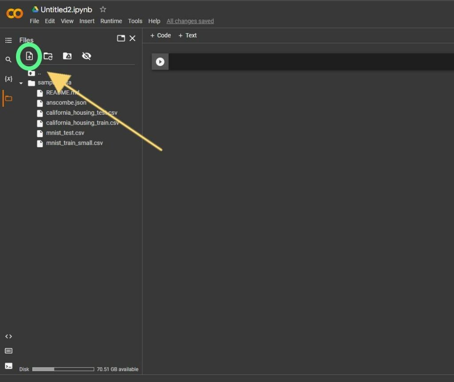Run the empty code cell

[160, 62]
